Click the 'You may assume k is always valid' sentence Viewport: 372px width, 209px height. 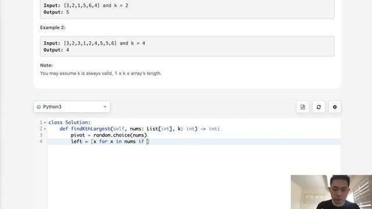[101, 73]
